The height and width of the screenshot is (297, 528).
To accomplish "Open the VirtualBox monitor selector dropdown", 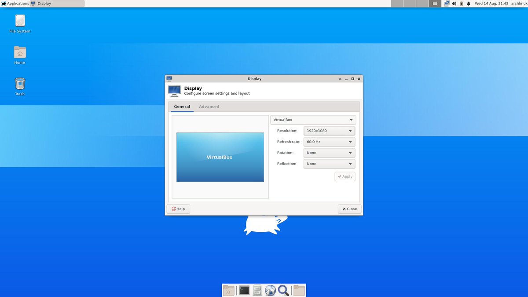I will (313, 120).
